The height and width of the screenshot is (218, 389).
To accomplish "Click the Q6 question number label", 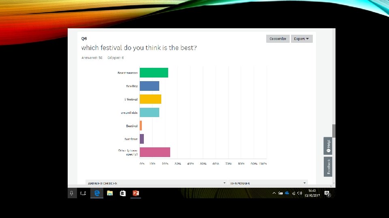I will coord(84,39).
